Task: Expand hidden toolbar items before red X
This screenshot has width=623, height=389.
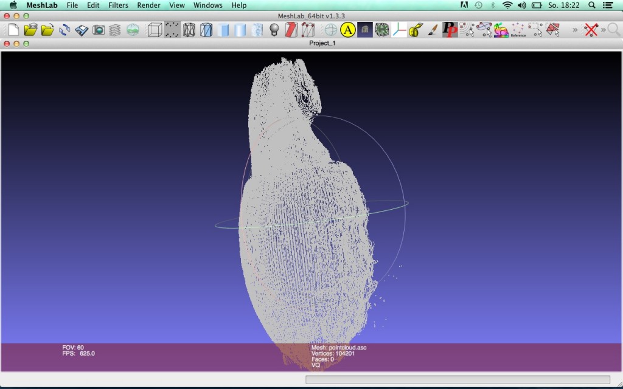Action: pos(574,30)
